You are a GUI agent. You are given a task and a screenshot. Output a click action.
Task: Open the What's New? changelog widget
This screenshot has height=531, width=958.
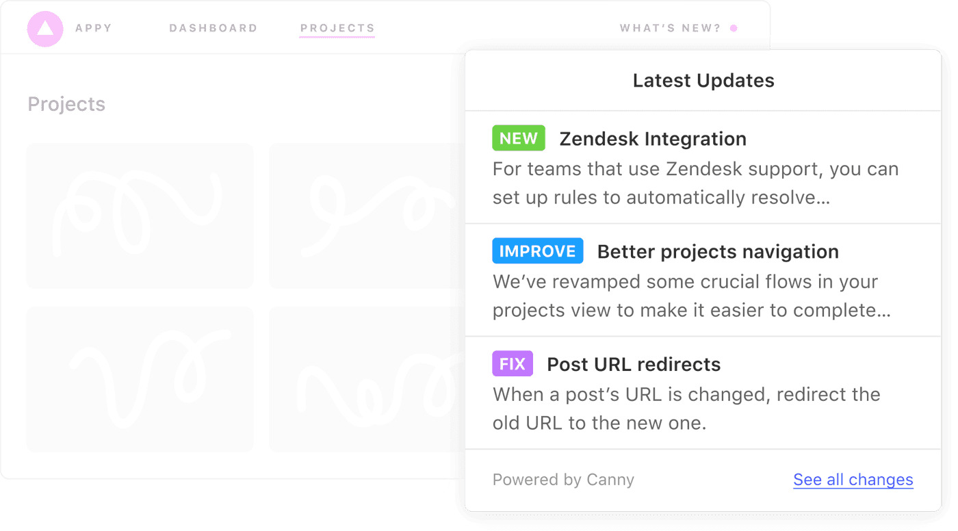pos(671,29)
